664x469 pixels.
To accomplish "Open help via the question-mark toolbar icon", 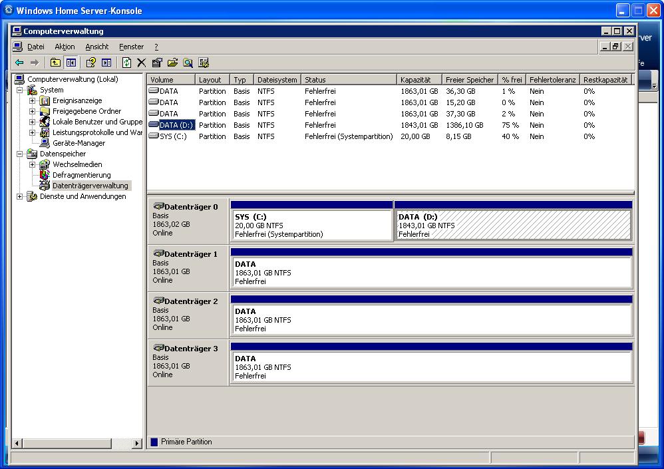I will (90, 63).
